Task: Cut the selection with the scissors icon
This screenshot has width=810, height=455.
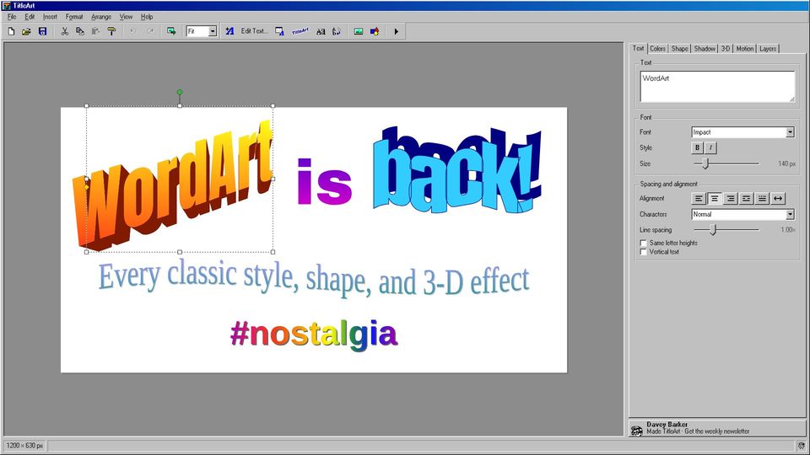Action: (65, 31)
